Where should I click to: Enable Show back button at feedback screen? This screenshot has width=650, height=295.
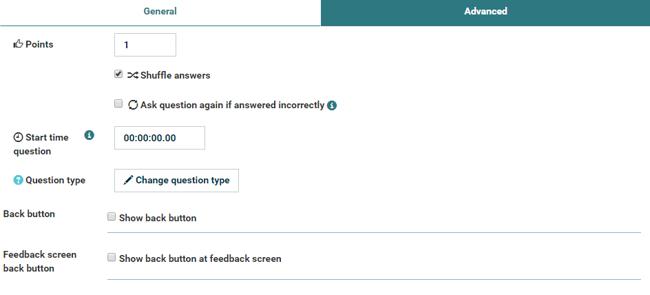111,258
